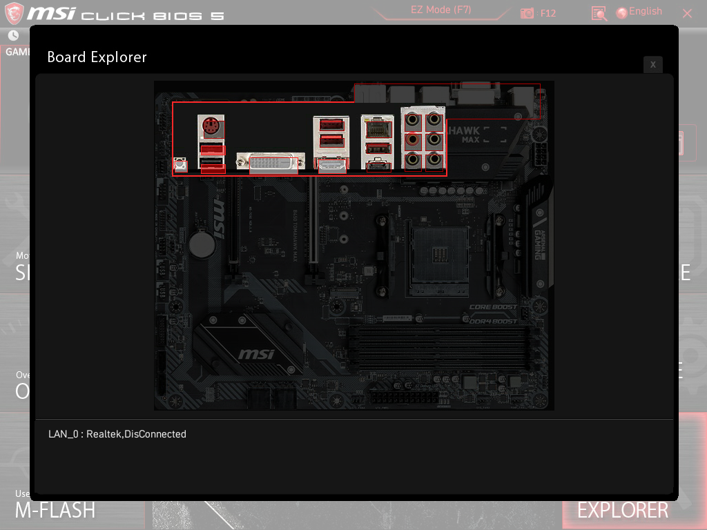
Task: Select top red USB port above HDMI
Action: [332, 124]
